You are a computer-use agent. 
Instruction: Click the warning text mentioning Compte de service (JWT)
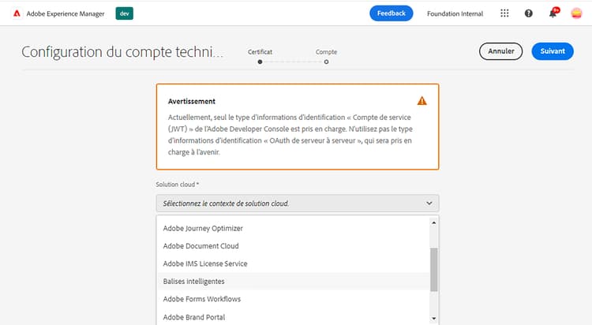tap(290, 134)
